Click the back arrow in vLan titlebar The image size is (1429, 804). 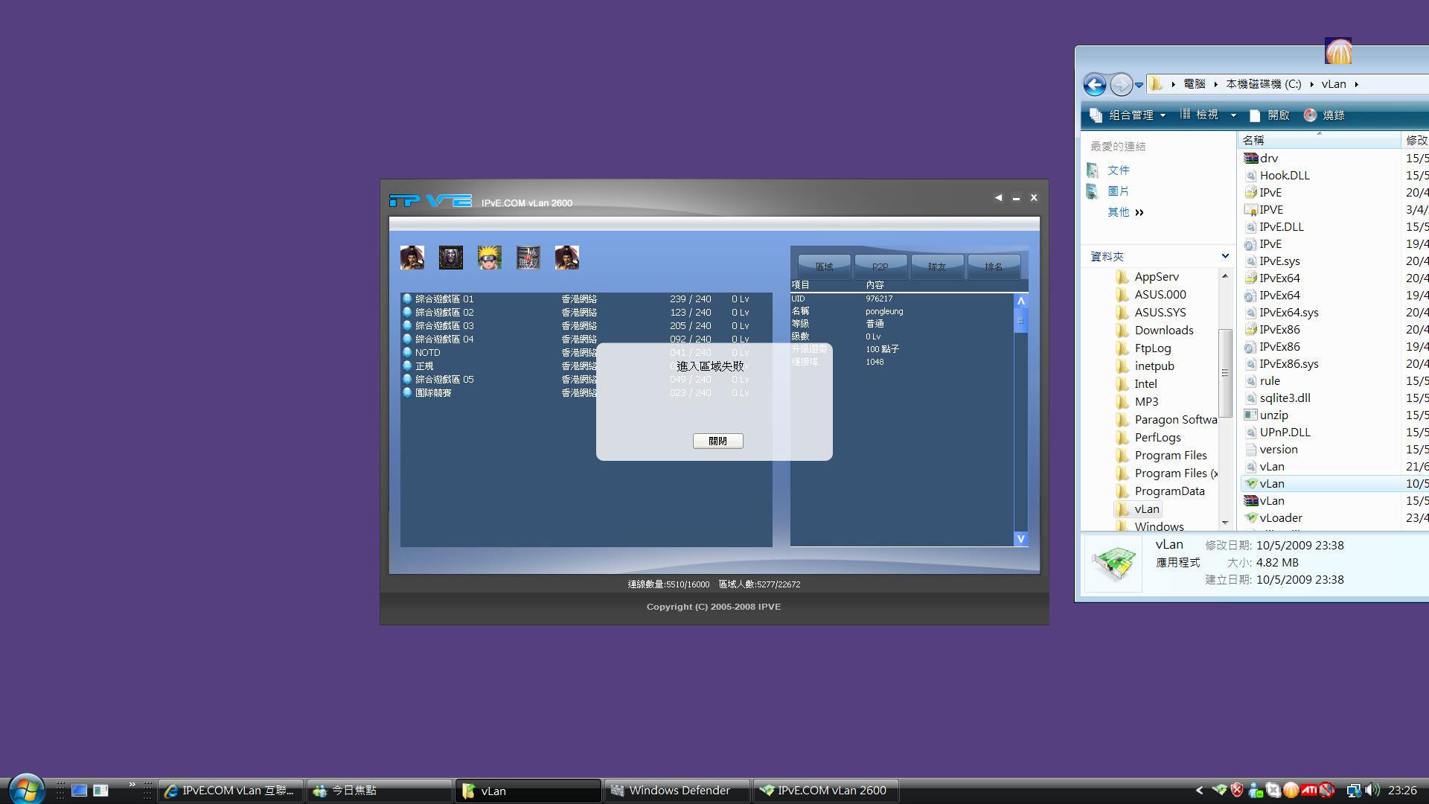pyautogui.click(x=998, y=198)
